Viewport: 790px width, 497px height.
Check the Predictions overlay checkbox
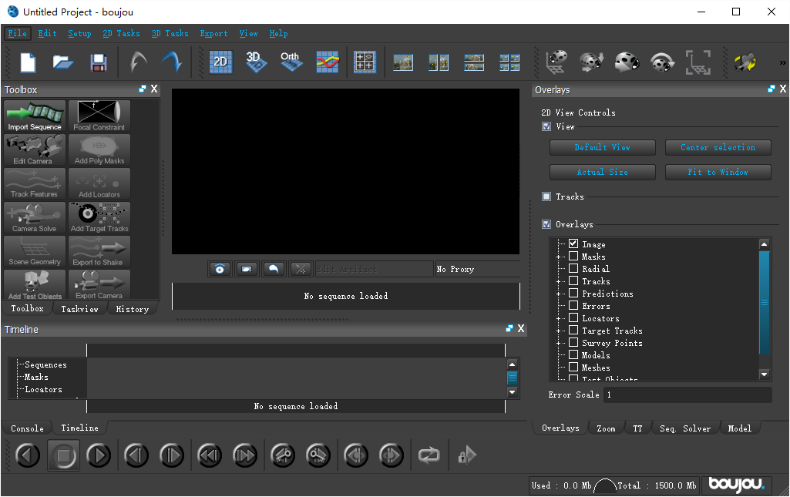coord(573,293)
